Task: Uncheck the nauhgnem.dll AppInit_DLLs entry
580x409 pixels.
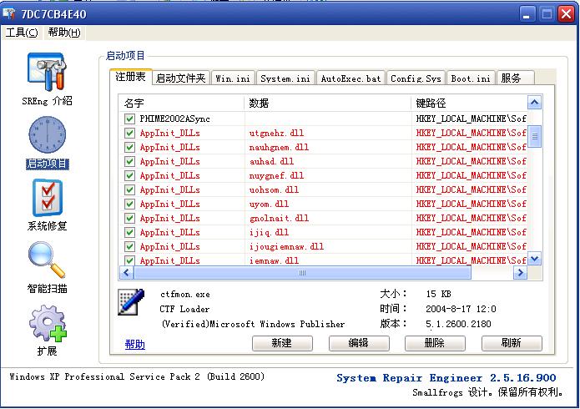Action: coord(129,147)
